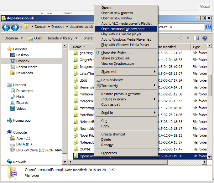Image resolution: width=214 pixels, height=183 pixels.
Task: Select DVD RW Drive (E:) icon
Action: tap(13, 150)
